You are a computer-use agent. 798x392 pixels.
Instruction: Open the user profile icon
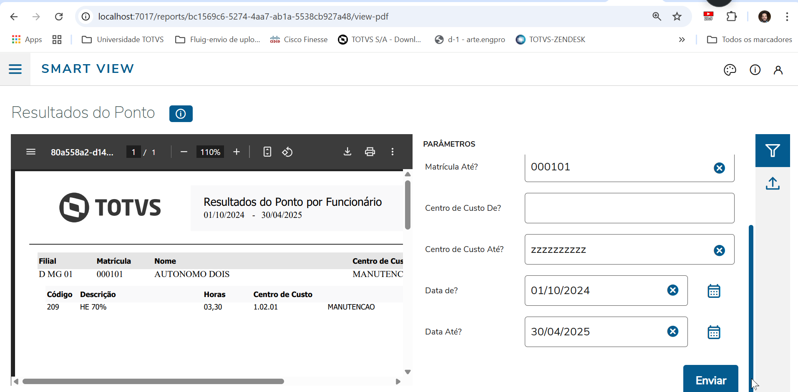pos(778,70)
